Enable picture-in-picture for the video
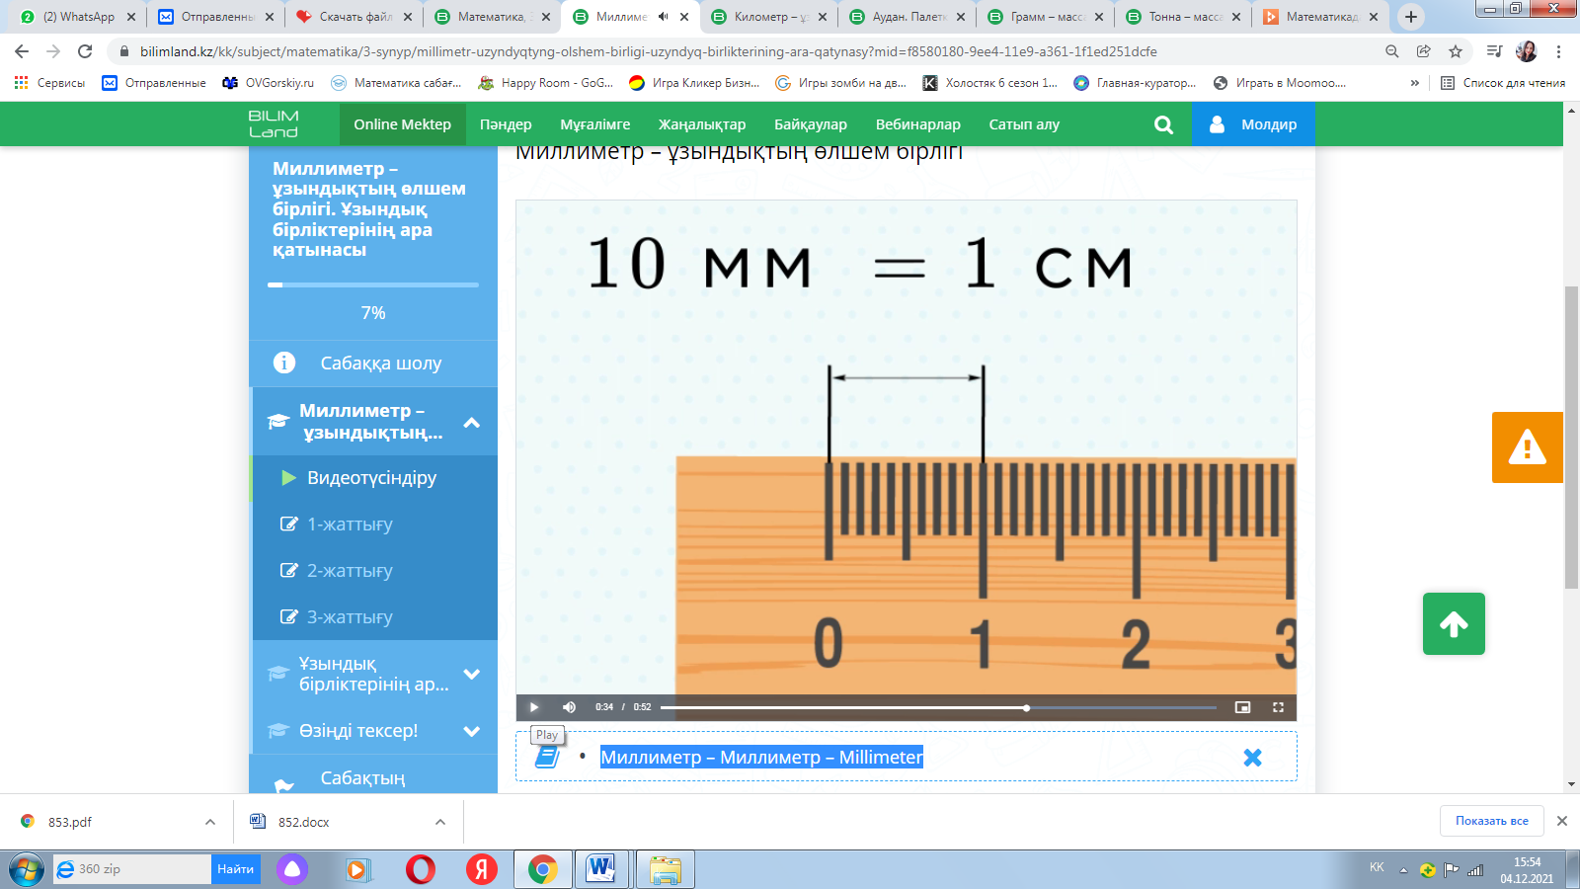 pos(1242,707)
